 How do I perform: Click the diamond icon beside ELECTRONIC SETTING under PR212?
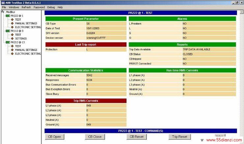tap(12, 54)
